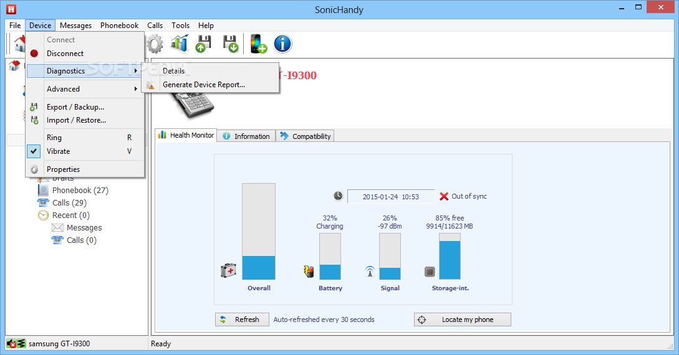Click the export backup floppy up-arrow icon
Viewport: 679px width, 355px height.
click(203, 44)
